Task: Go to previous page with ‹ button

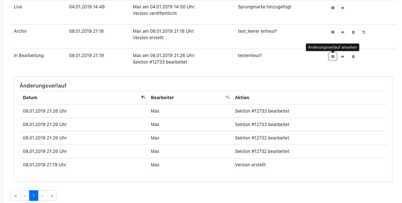Action: 25,196
